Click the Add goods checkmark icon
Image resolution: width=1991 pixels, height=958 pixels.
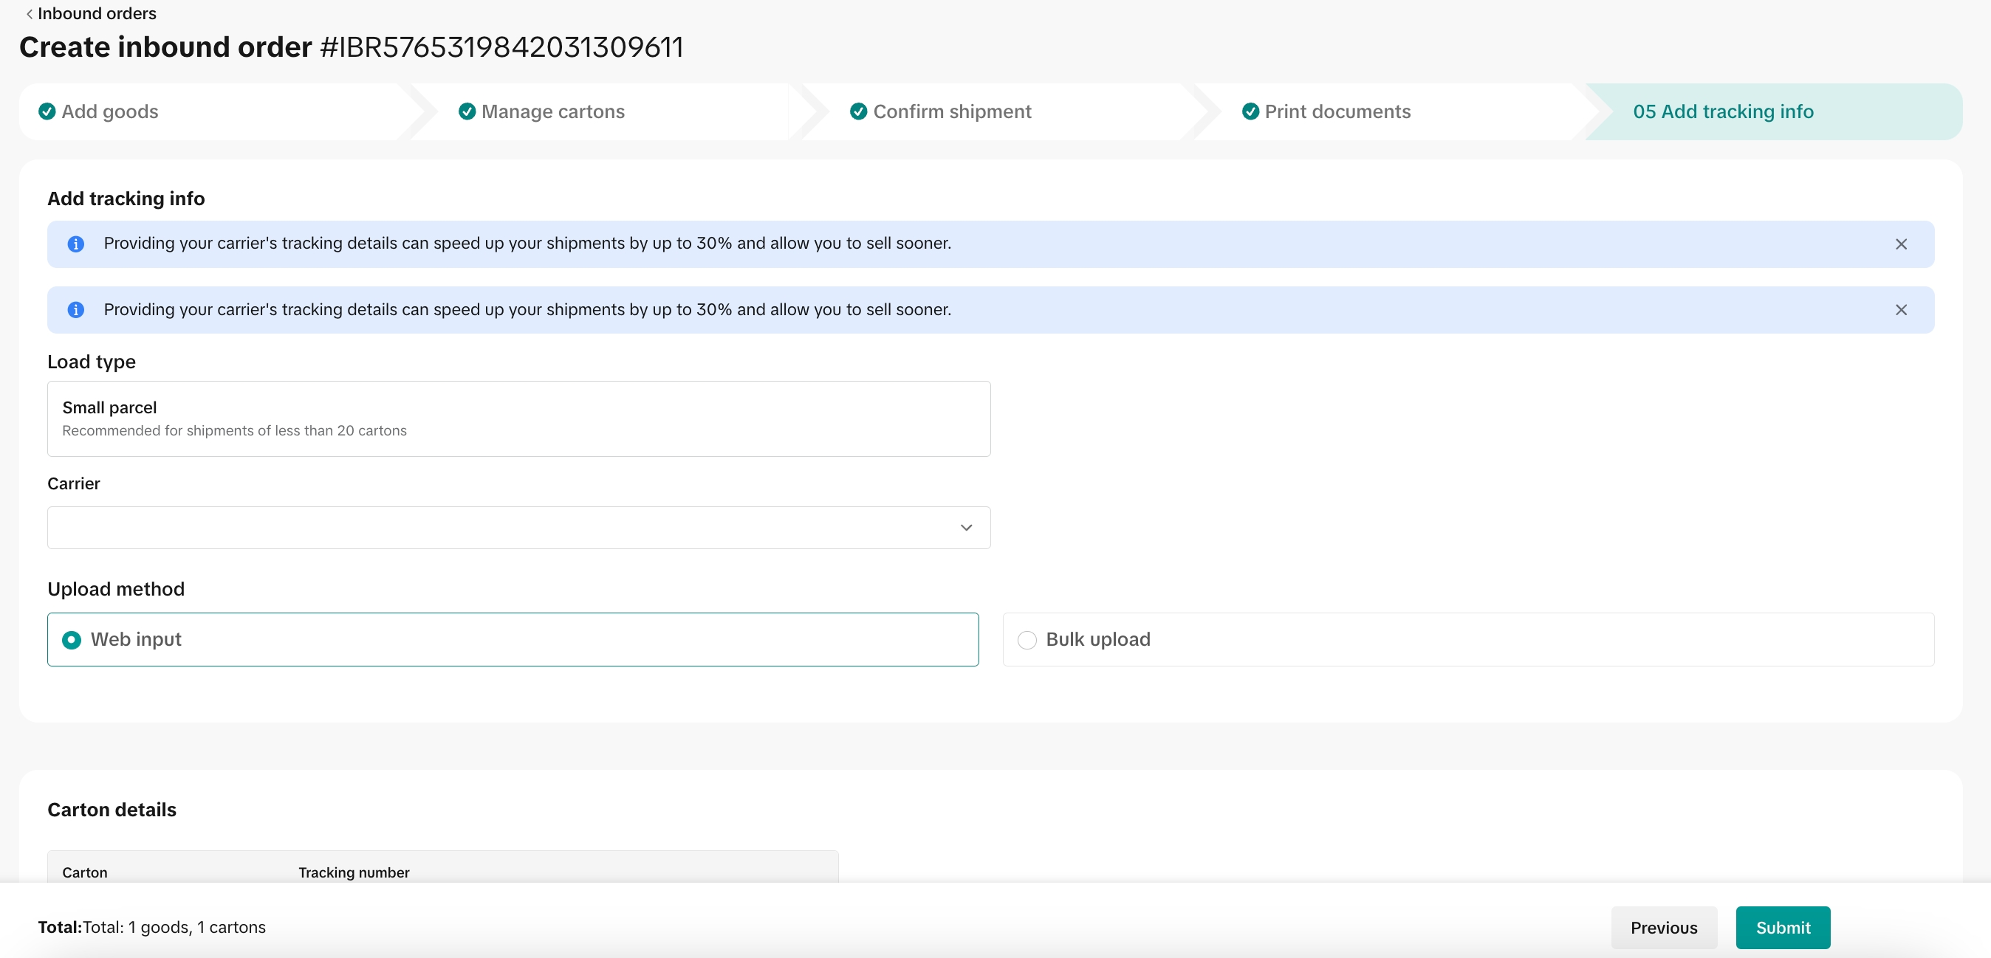point(47,111)
